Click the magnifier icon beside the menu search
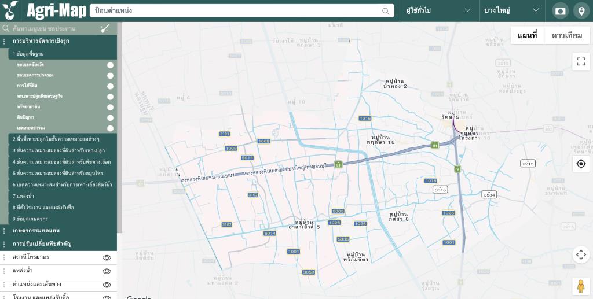The height and width of the screenshot is (299, 593). tap(6, 28)
